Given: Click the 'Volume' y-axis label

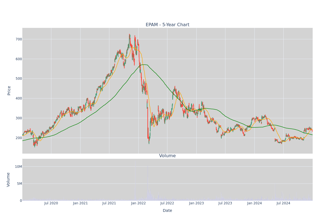Looking at the screenshot, I should (9, 180).
